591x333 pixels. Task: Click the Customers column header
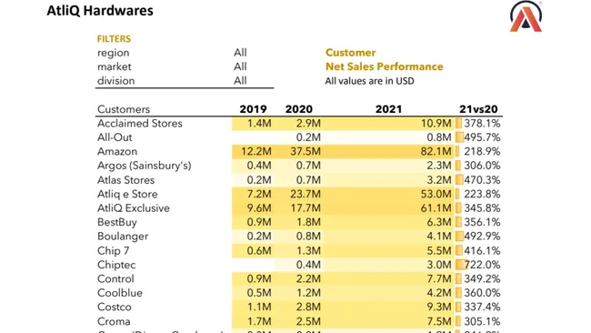124,109
